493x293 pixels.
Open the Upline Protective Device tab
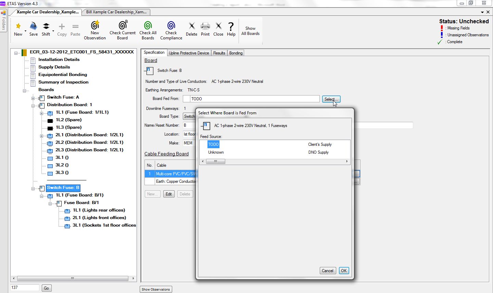click(x=189, y=53)
